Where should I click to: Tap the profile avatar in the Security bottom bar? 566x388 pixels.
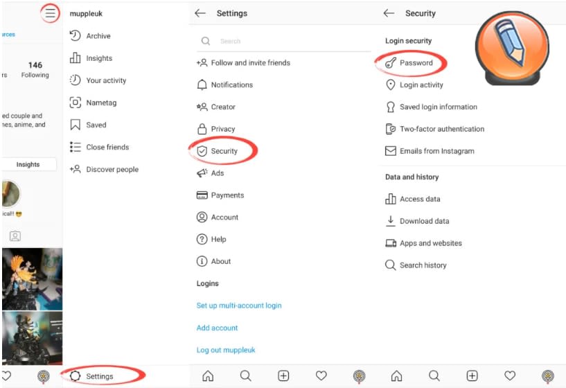[548, 376]
